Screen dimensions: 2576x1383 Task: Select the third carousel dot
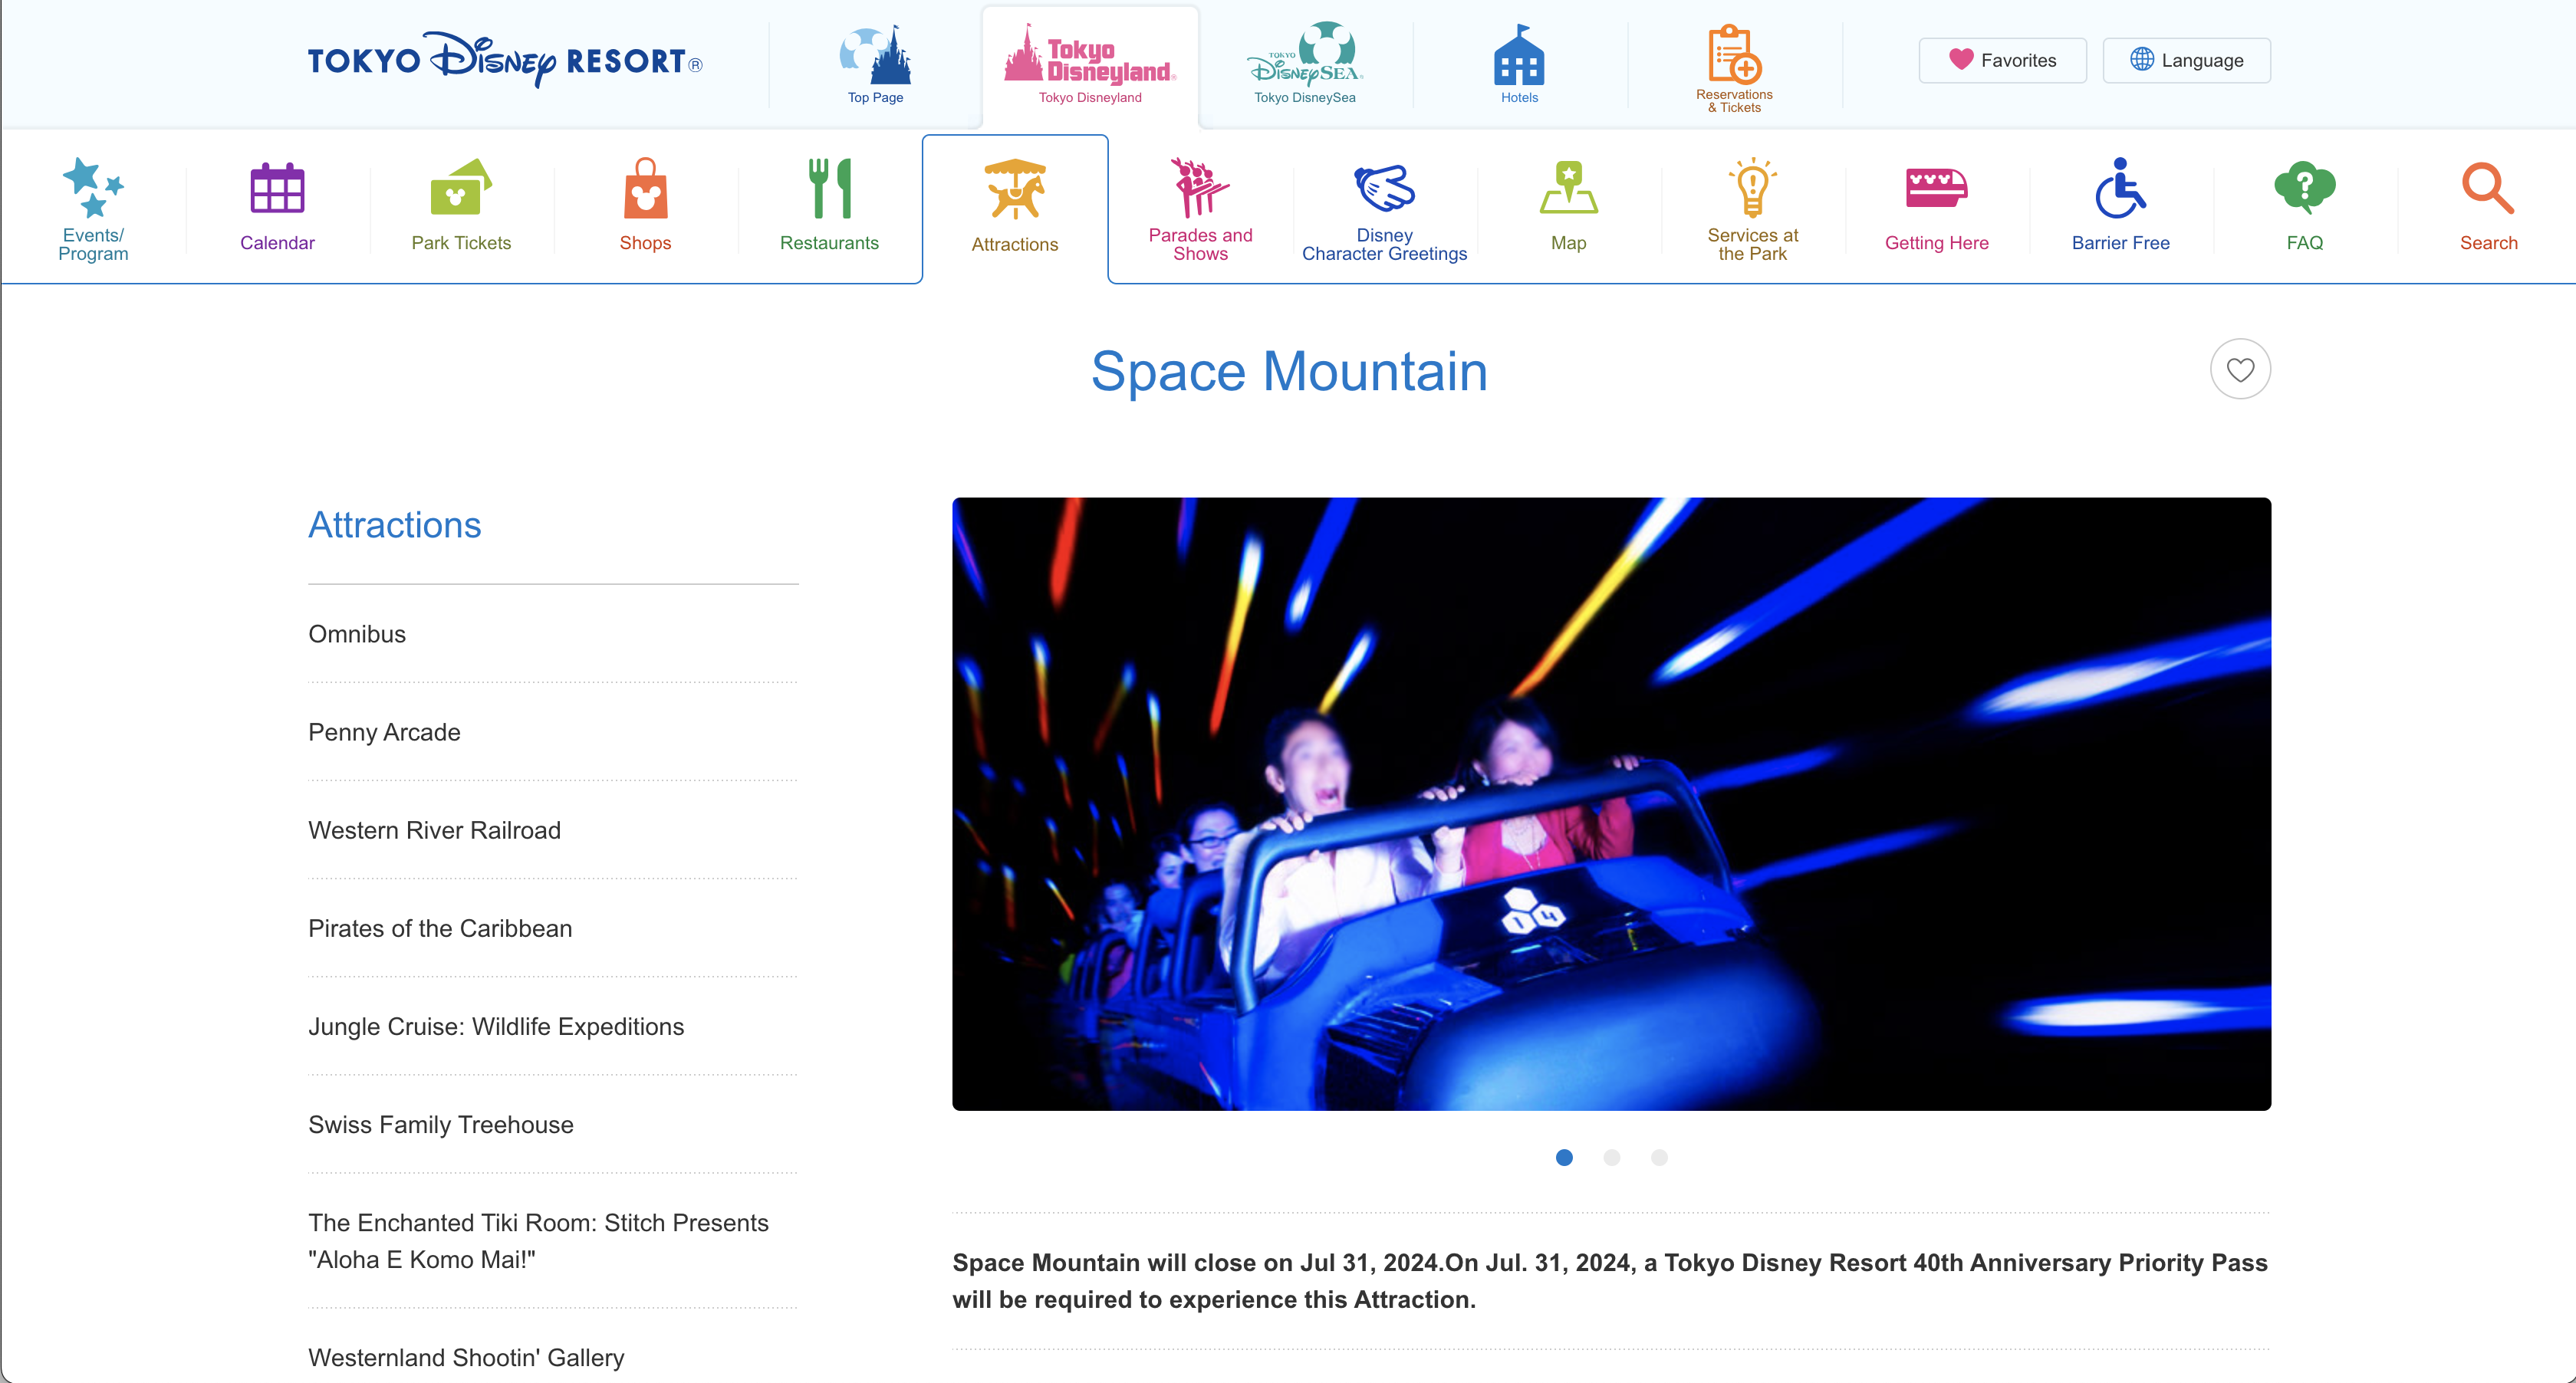tap(1659, 1157)
